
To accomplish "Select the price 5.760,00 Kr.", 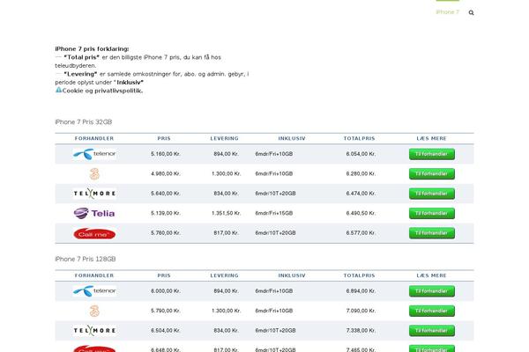I will pos(166,233).
